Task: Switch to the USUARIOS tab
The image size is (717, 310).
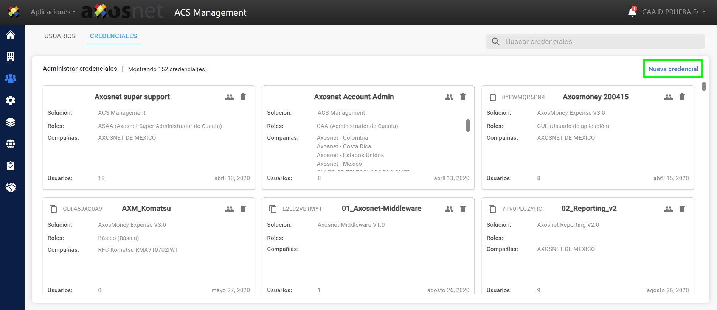Action: pos(60,36)
